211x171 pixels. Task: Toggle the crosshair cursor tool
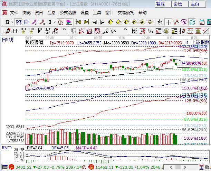(x=167, y=22)
